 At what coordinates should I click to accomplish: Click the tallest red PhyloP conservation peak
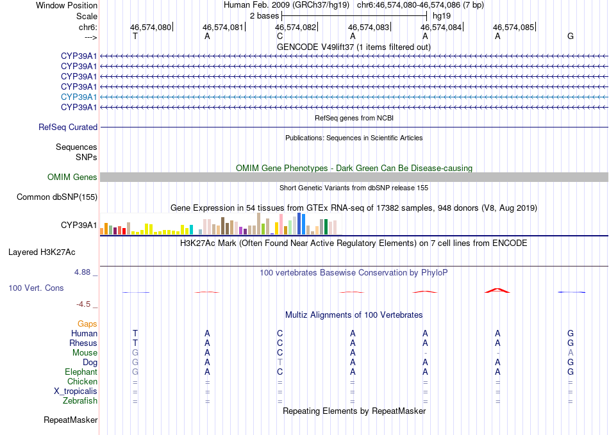point(497,290)
